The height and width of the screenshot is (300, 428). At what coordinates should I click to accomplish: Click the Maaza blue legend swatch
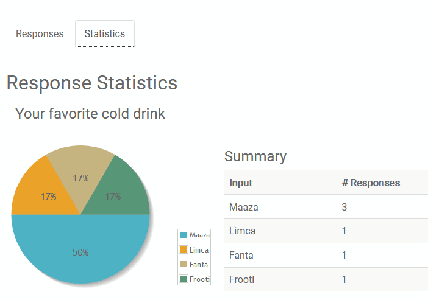click(x=184, y=235)
